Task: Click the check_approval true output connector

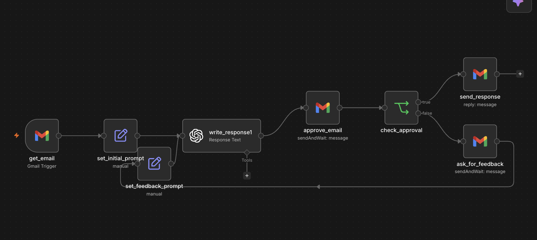Action: (418, 102)
